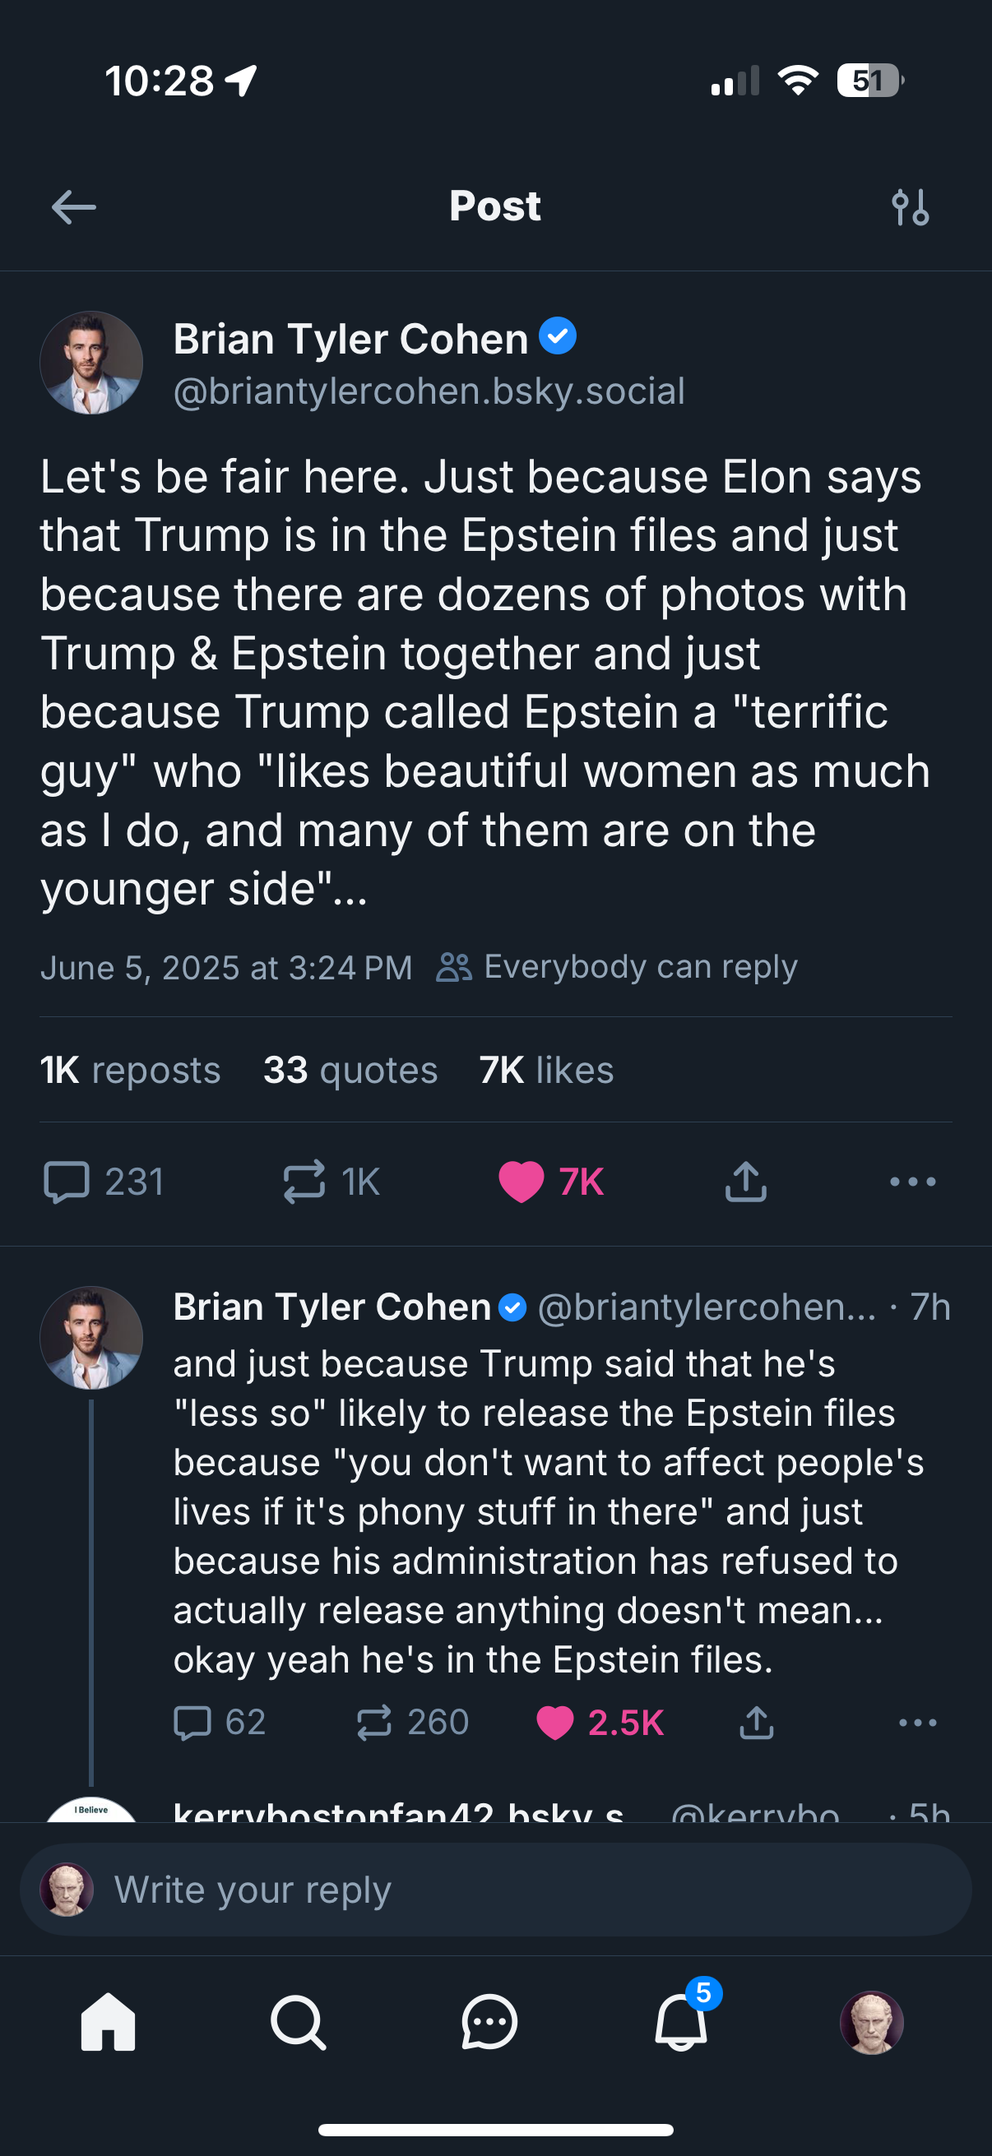The height and width of the screenshot is (2156, 992).
Task: Repost the reply with 260 reposts
Action: [374, 1723]
